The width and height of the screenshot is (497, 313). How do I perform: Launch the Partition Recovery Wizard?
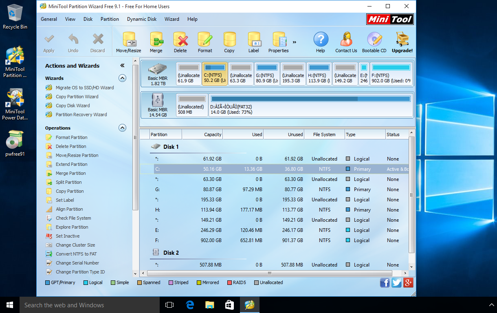click(81, 115)
